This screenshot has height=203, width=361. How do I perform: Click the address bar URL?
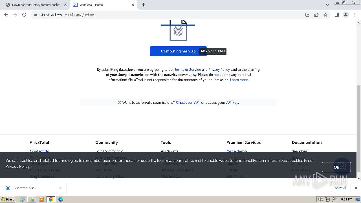coord(67,15)
